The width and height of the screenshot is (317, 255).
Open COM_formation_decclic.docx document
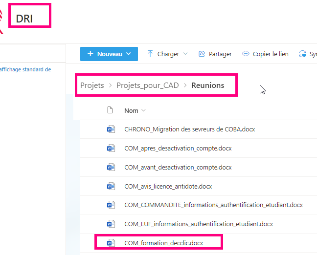163,243
